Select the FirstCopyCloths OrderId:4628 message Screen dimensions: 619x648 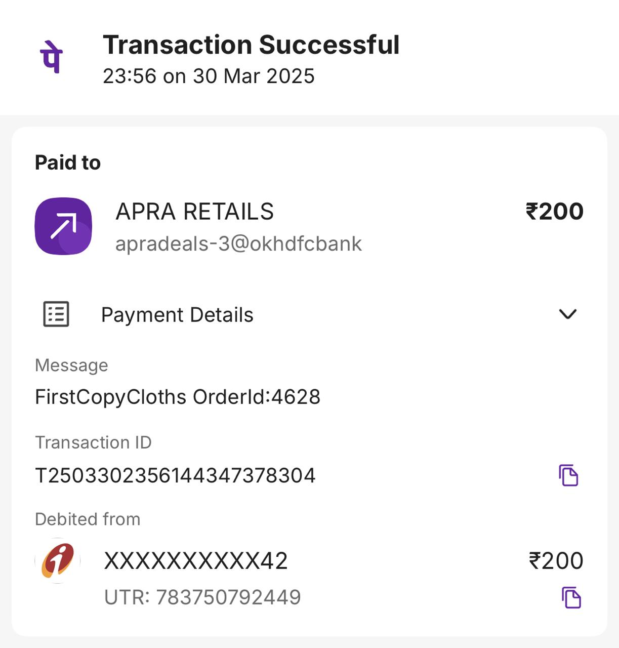178,397
